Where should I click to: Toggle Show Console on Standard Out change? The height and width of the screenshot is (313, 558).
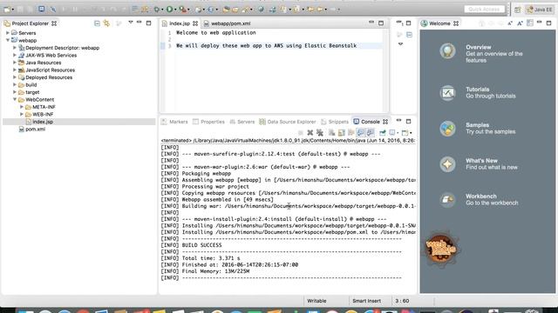pos(360,133)
